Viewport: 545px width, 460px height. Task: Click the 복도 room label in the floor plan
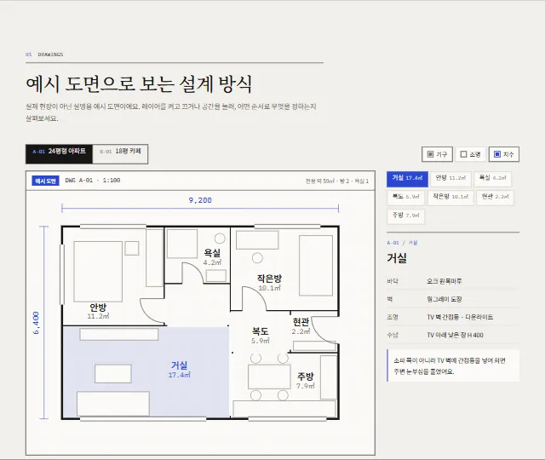coord(261,331)
